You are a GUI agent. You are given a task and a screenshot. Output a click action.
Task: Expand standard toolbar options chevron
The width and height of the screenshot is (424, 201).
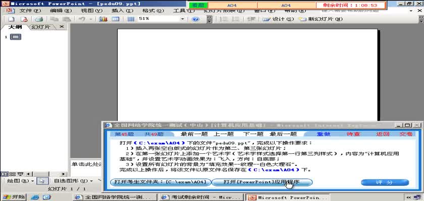coord(209,19)
